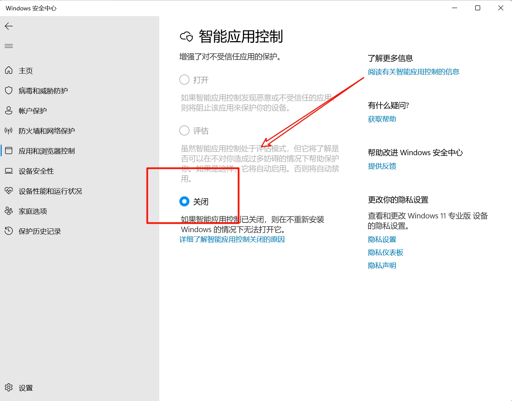The image size is (512, 401).
Task: Click the antenna icon for 防火墙和网络保护
Action: pyautogui.click(x=9, y=131)
